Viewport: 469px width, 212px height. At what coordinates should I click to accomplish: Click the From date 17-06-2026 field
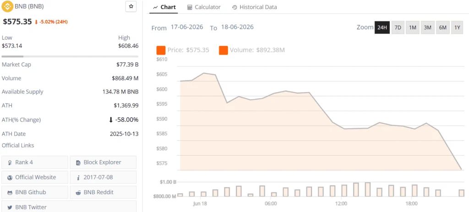(187, 27)
